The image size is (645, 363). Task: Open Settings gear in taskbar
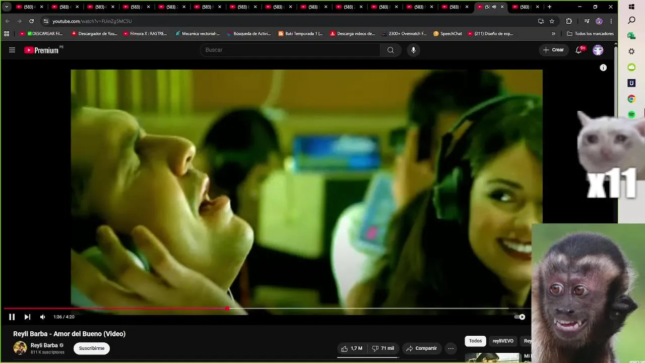point(631,51)
